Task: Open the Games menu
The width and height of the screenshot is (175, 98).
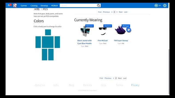Action: click(24, 5)
